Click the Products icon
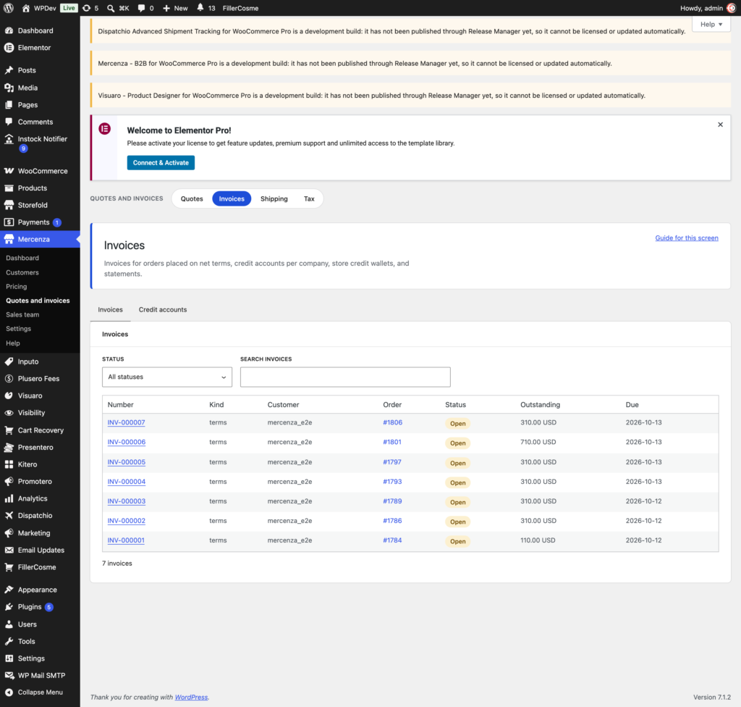741x707 pixels. [x=9, y=188]
